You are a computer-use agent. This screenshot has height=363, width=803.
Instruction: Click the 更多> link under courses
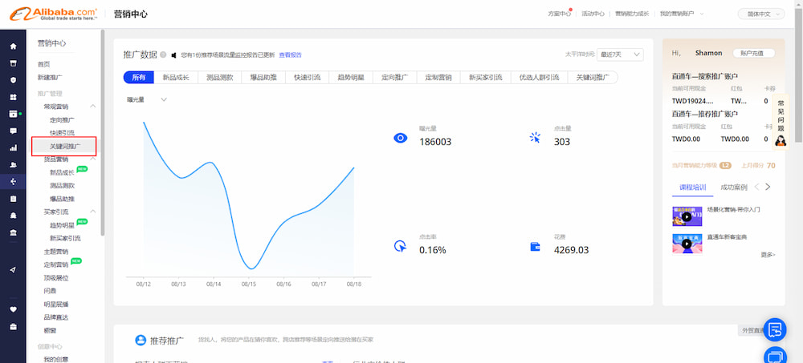click(x=768, y=254)
